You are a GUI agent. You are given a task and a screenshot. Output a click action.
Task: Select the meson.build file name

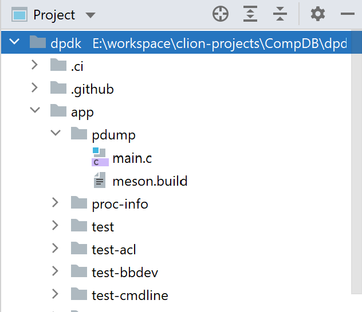(x=150, y=181)
